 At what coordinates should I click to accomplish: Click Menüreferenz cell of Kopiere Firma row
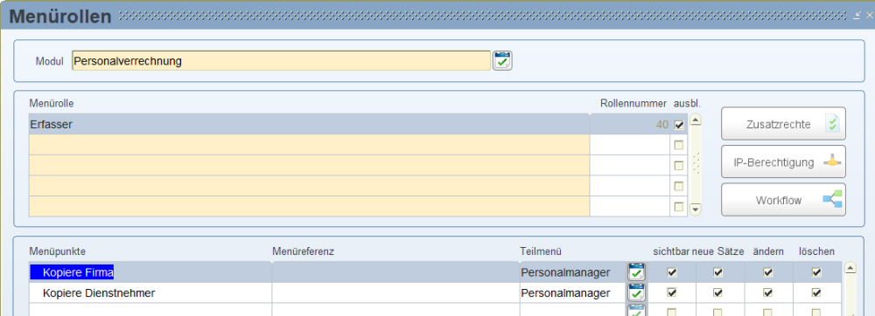point(395,272)
